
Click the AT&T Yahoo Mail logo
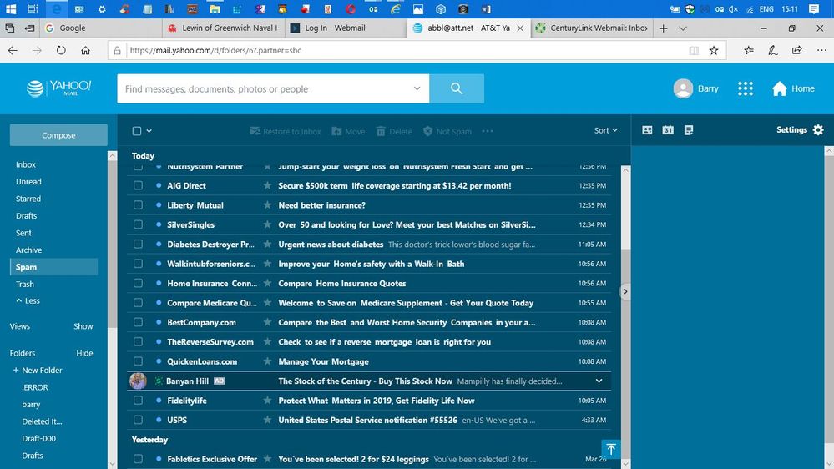pos(59,88)
